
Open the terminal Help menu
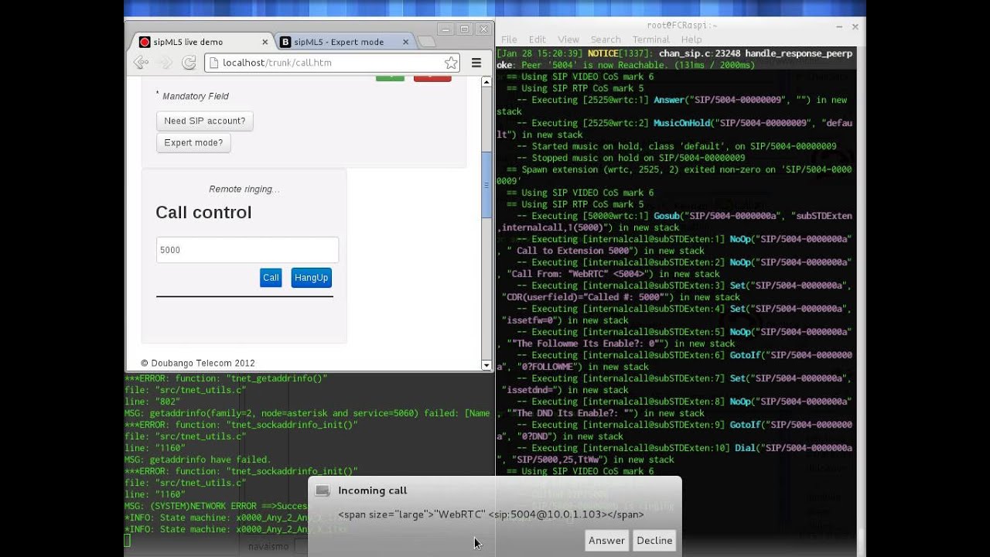691,39
